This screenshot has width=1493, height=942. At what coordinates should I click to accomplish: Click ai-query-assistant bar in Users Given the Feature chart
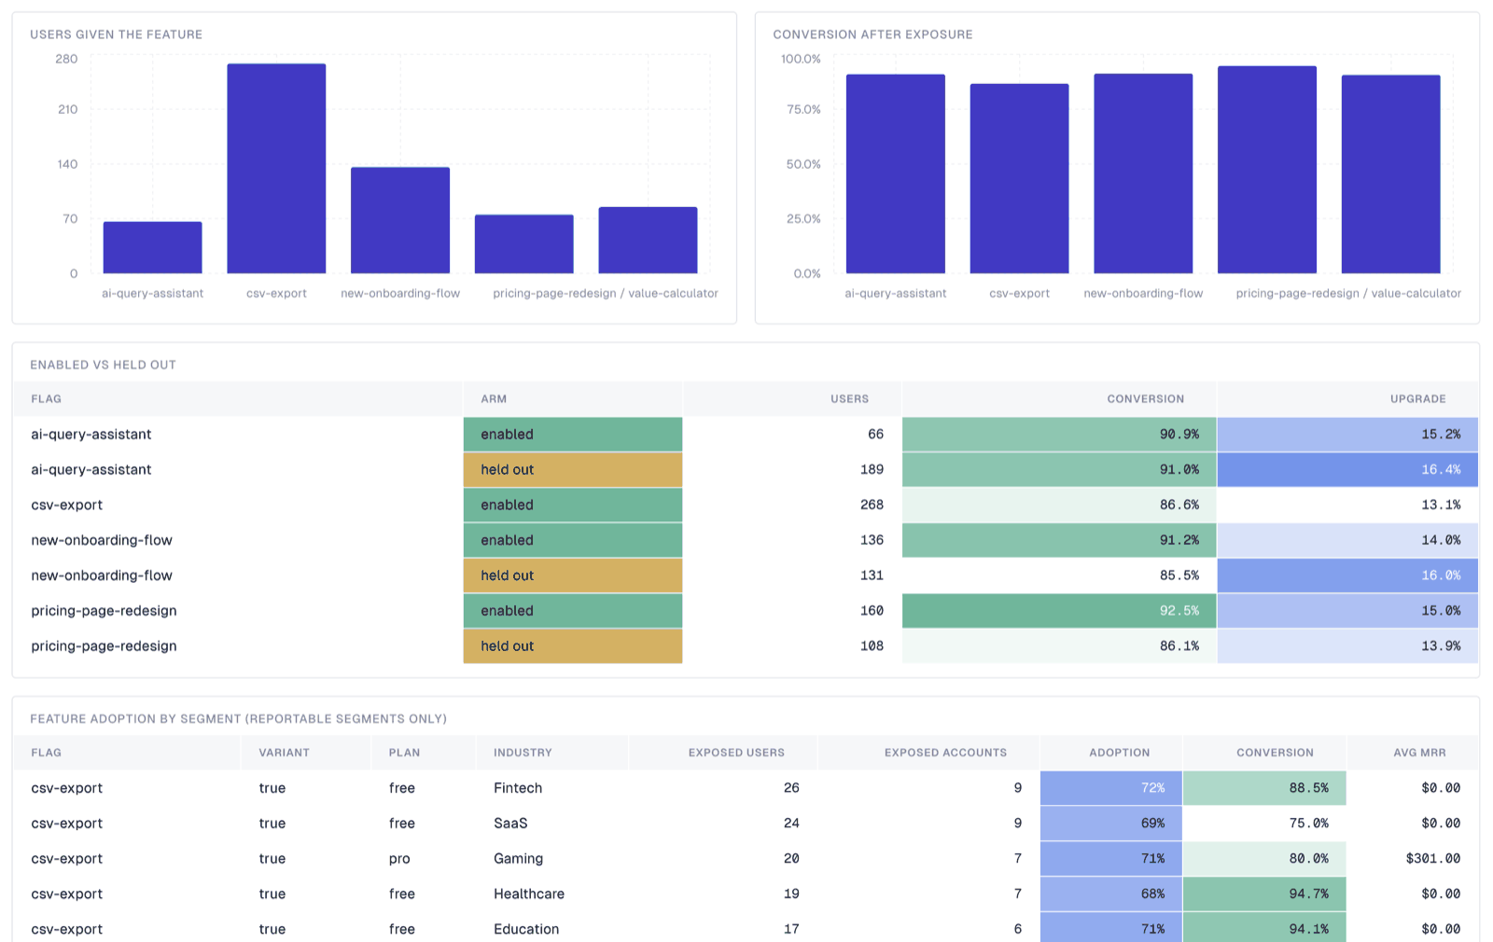pos(152,247)
